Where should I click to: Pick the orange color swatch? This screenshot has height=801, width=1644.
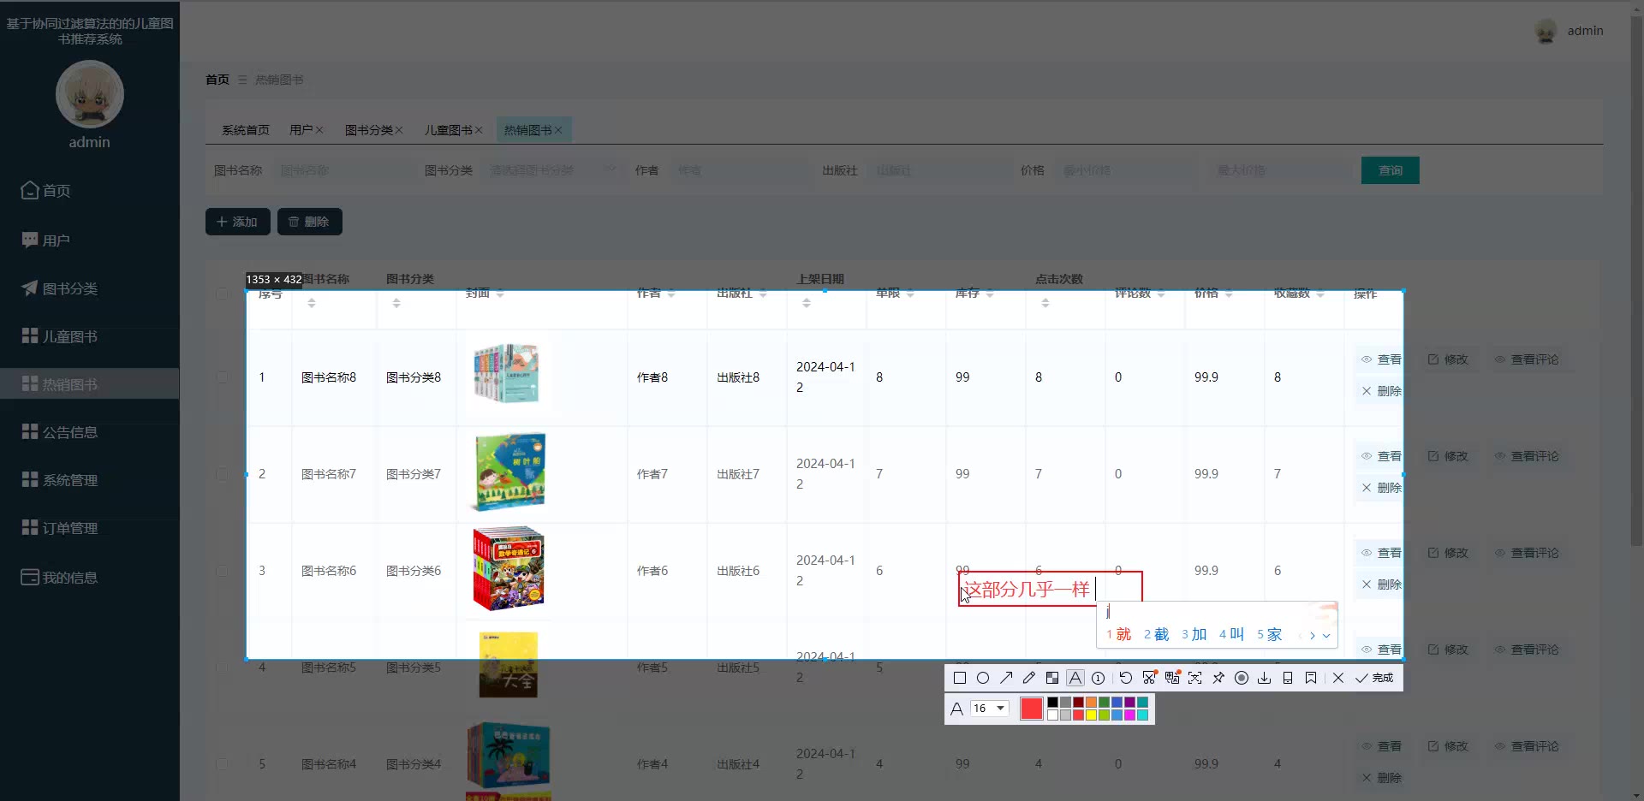point(1092,703)
